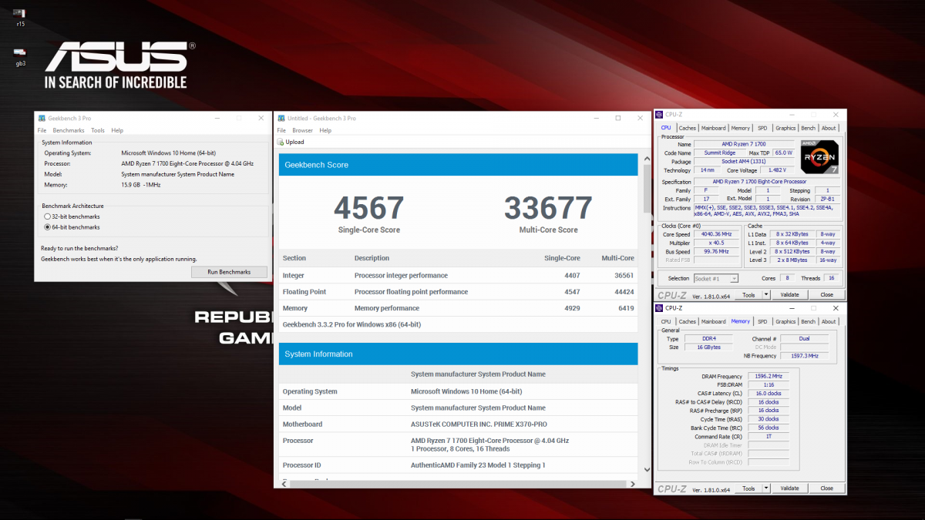Viewport: 925px width, 520px height.
Task: Open the Help menu in Geekbench 3 Pro launcher
Action: [117, 130]
